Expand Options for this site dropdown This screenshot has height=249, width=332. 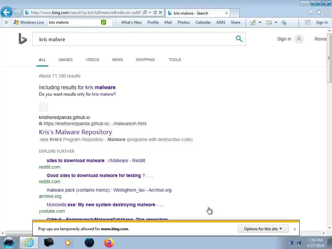(263, 229)
